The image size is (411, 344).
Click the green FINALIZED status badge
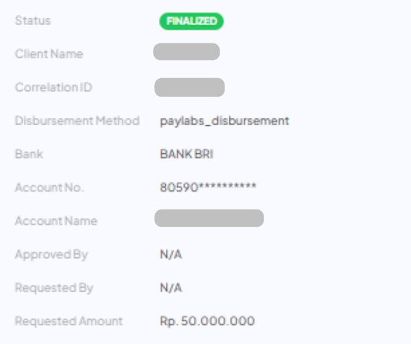(191, 21)
